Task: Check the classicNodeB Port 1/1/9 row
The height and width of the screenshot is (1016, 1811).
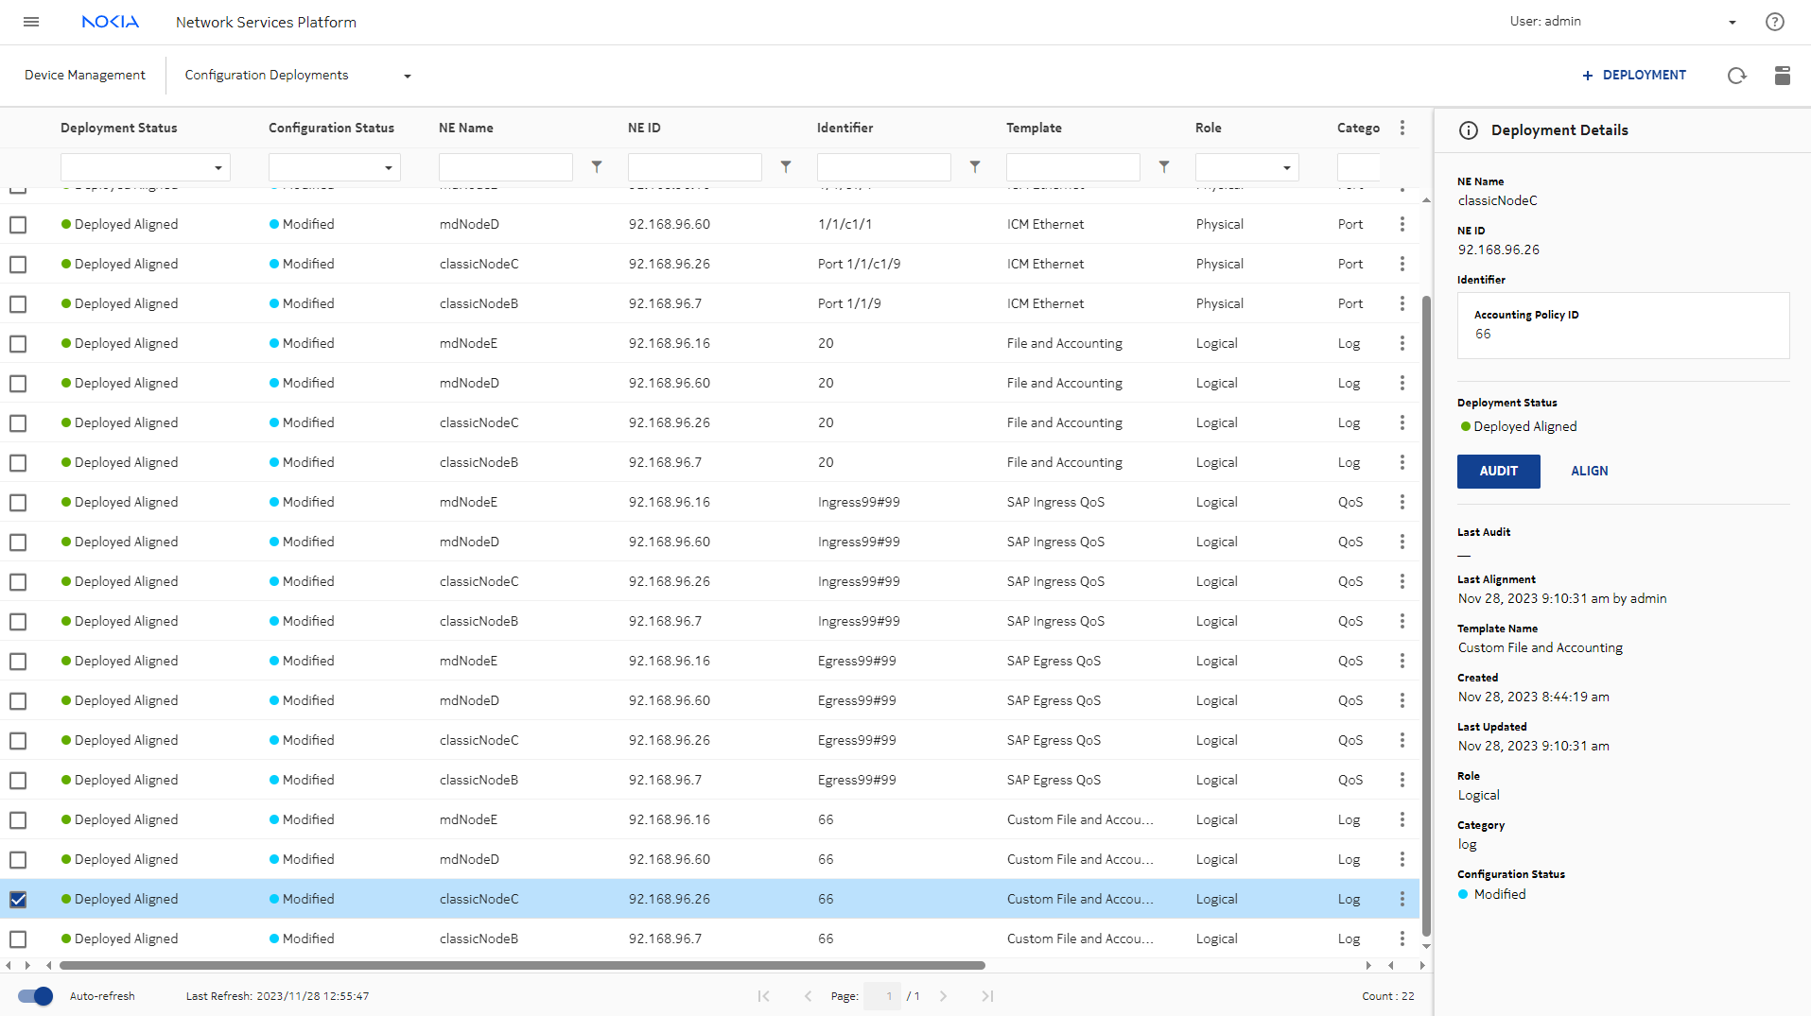Action: point(18,304)
